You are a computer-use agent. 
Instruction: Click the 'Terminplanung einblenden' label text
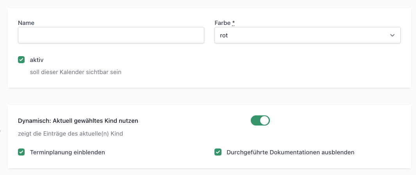pos(67,152)
